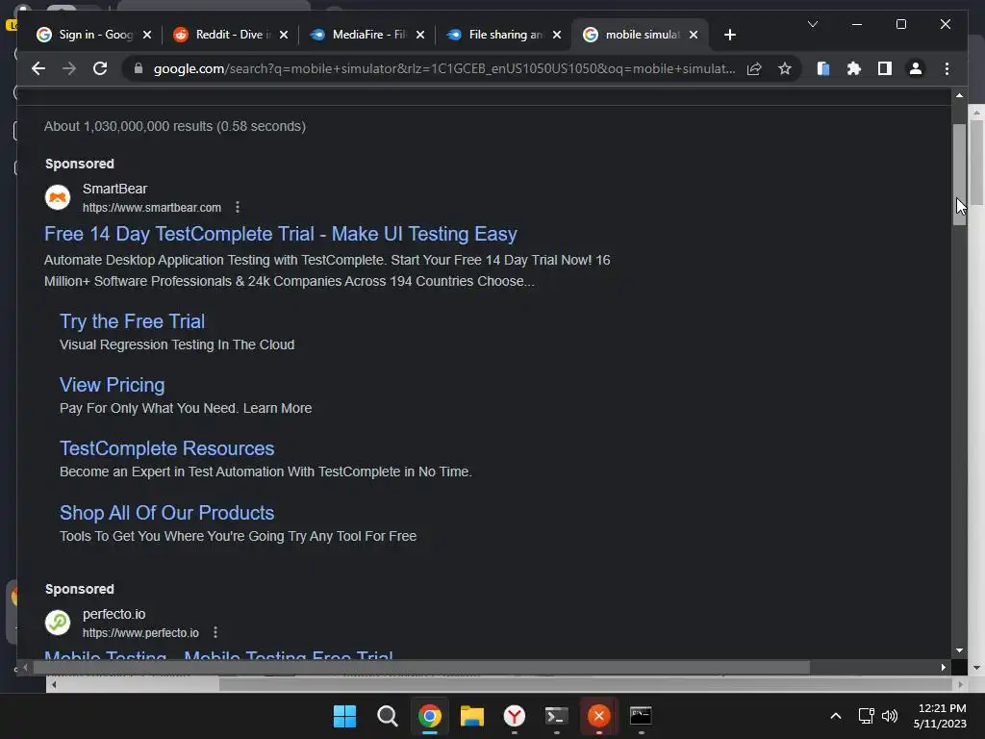Open the Chrome profile menu

pyautogui.click(x=916, y=68)
